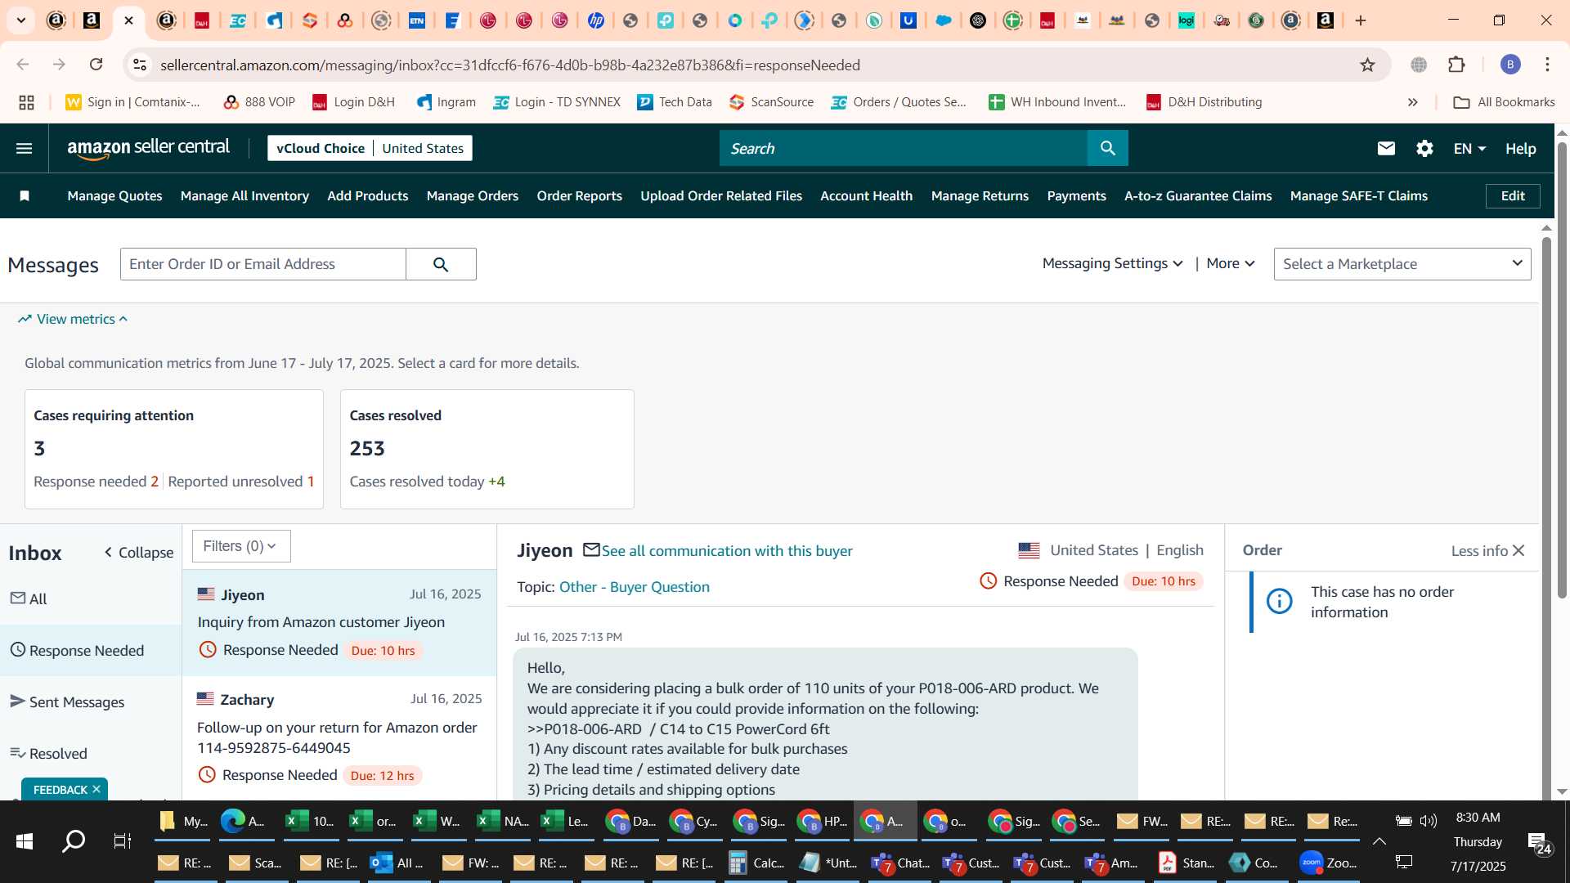Open Task View on the taskbar

click(122, 840)
